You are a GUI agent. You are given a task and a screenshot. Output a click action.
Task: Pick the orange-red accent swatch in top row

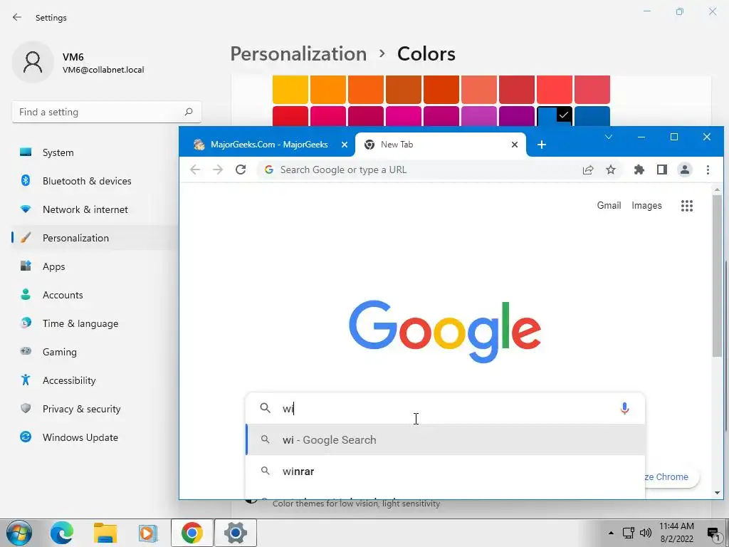point(441,89)
